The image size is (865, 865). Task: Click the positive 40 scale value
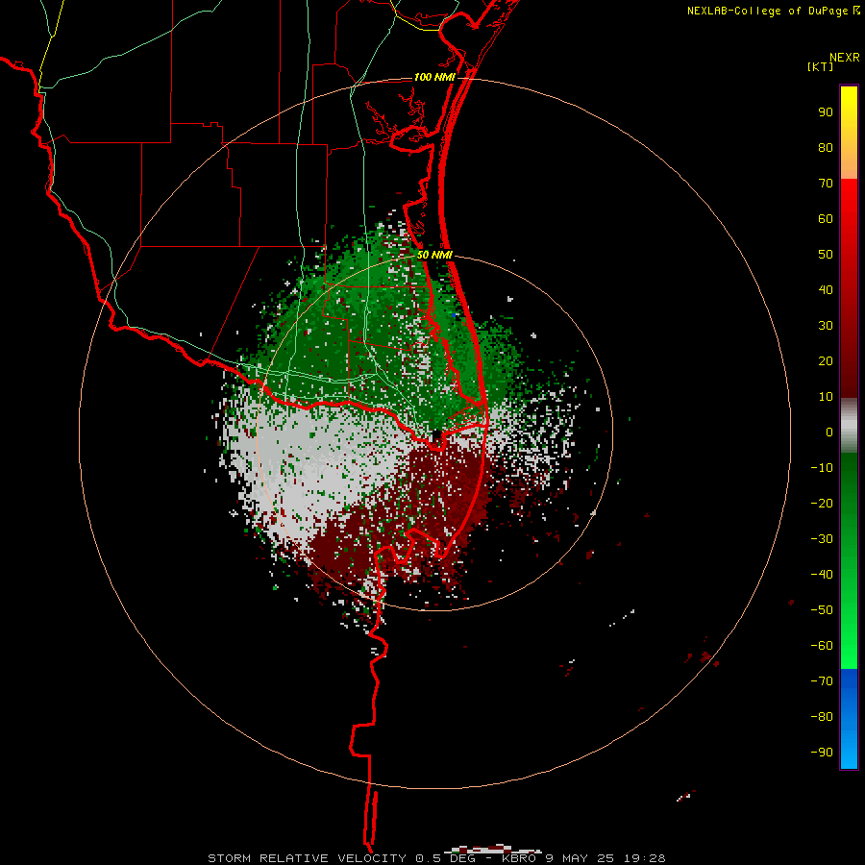(x=826, y=290)
